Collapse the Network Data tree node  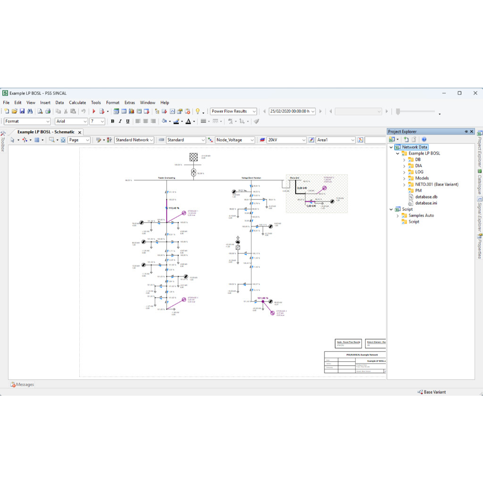[x=391, y=147]
